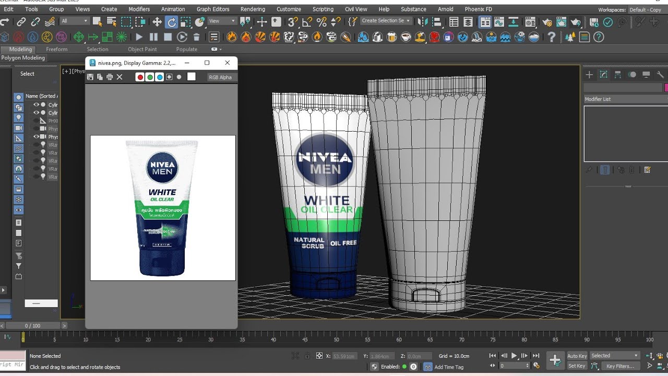Screen dimensions: 668x376
Task: Toggle visibility of the first Cylinder object
Action: 37,104
